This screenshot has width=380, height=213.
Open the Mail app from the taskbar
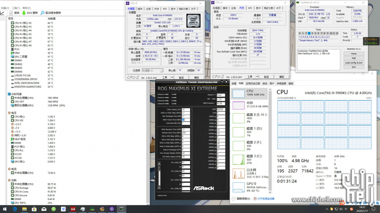click(x=44, y=209)
